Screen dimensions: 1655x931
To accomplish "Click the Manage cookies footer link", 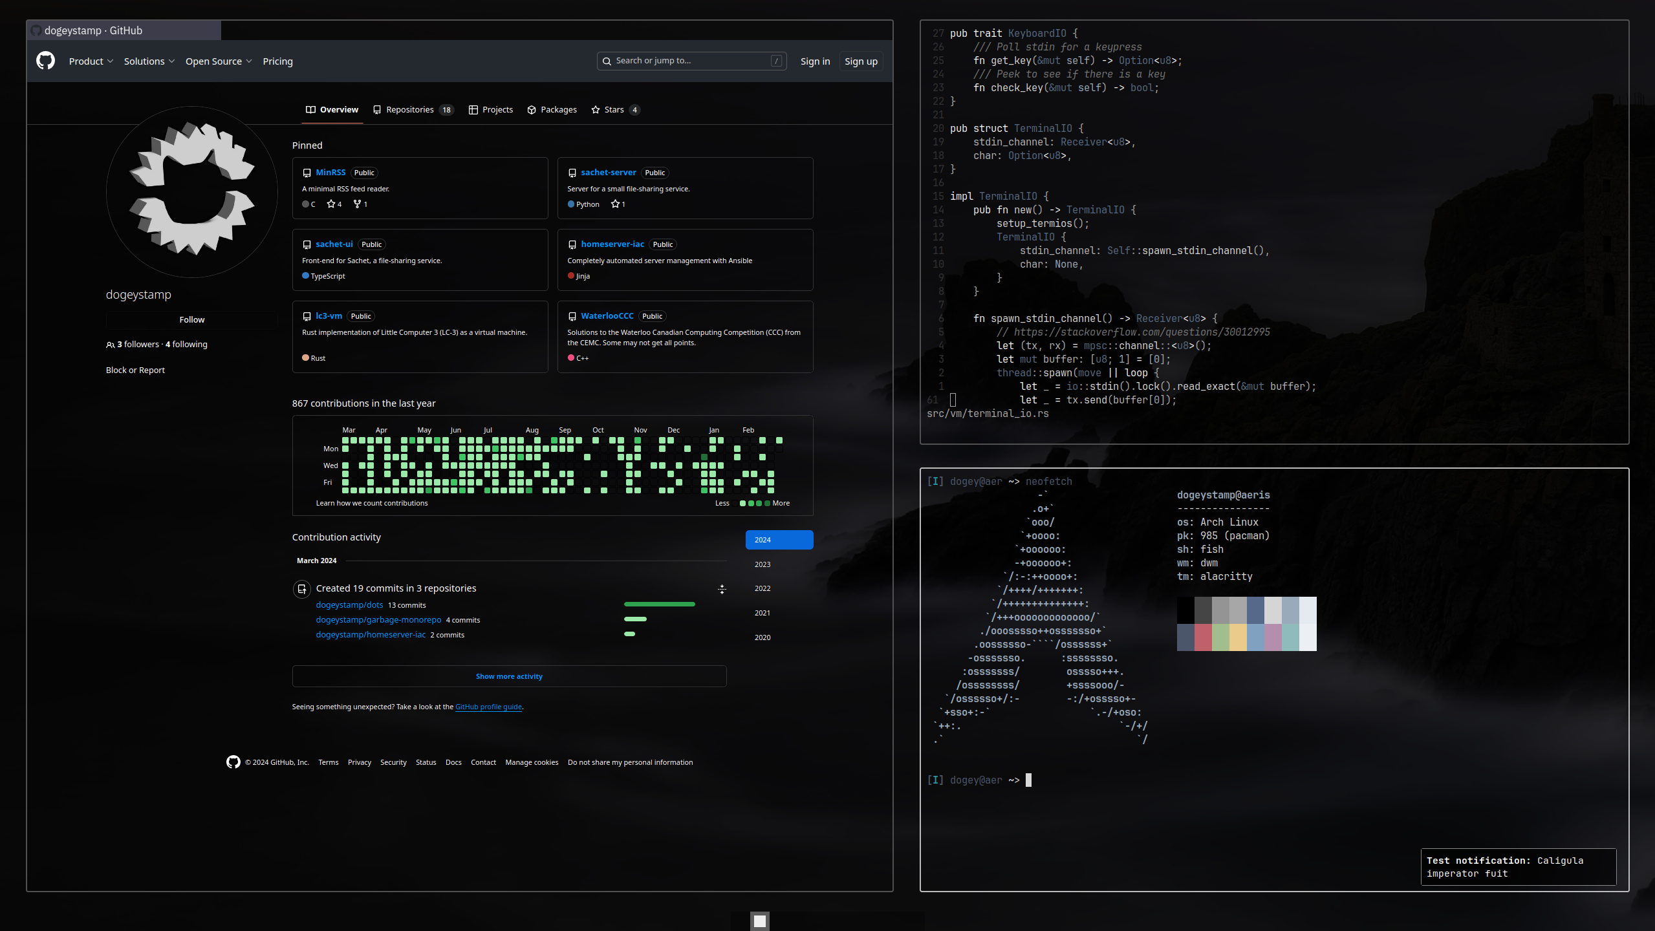I will [x=532, y=763].
